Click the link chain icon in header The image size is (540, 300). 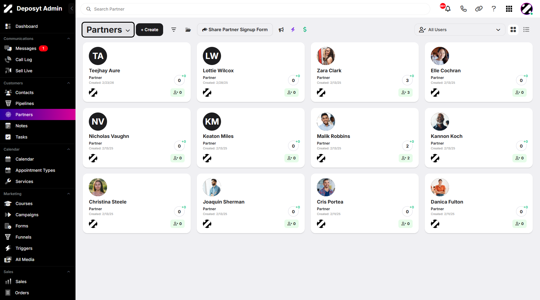click(479, 9)
